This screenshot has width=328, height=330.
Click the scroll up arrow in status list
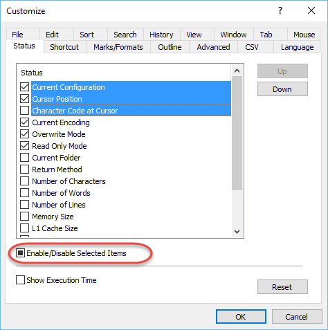237,71
